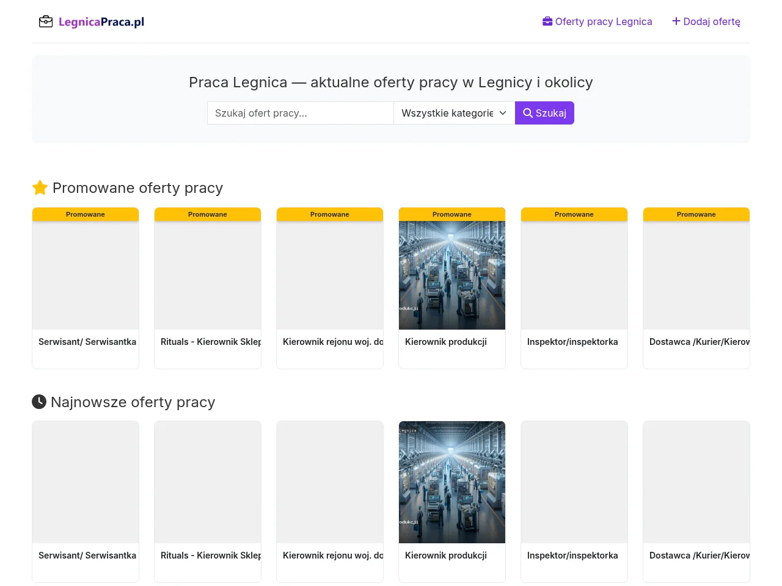This screenshot has width=782, height=586.
Task: Click the newest Kierownik produkcji factory image
Action: click(452, 482)
